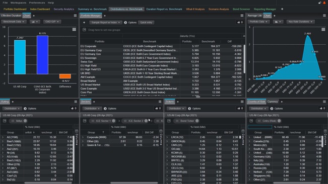328x184 pixels.
Task: Open the Effective Duration panel hamburger menu
Action: tap(75, 16)
